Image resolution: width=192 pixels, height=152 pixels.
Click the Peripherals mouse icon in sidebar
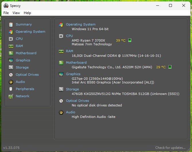pyautogui.click(x=11, y=89)
